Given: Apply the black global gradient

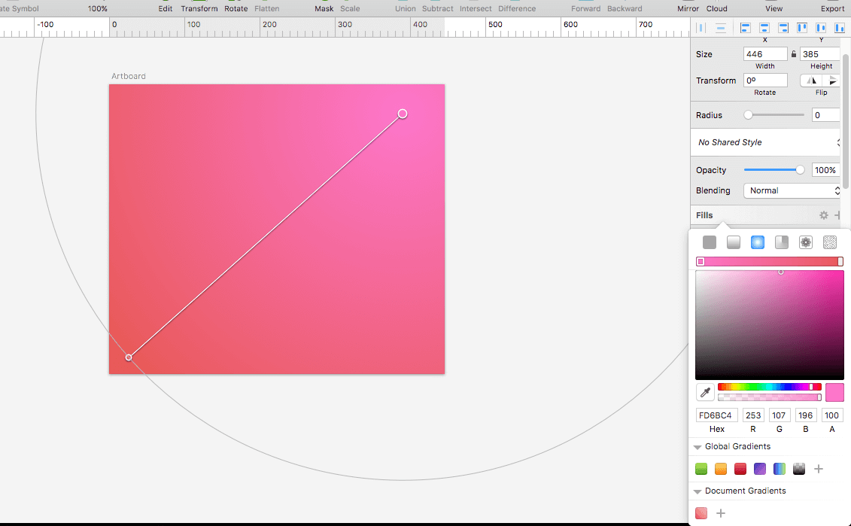Looking at the screenshot, I should pyautogui.click(x=799, y=469).
